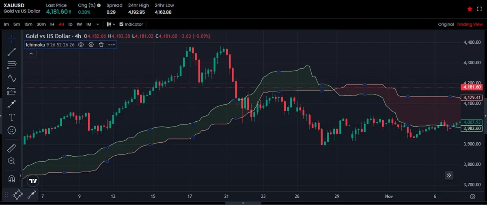
Task: Select the crosshair cursor tool
Action: tap(12, 39)
